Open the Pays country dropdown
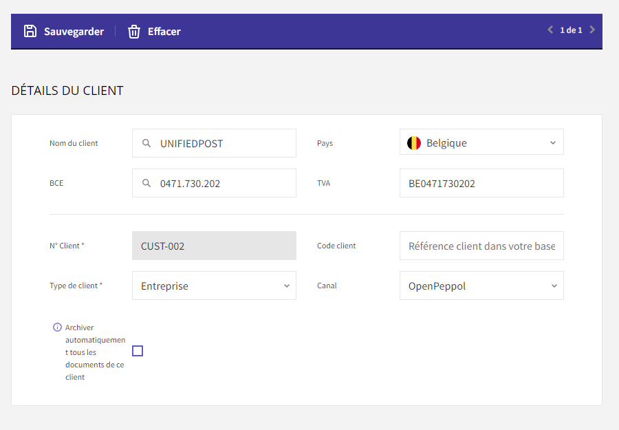The height and width of the screenshot is (430, 619). click(481, 142)
